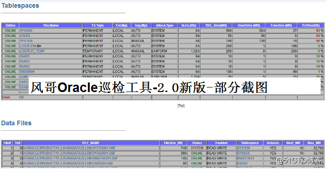
Task: Click the Enabled column header in Data Files
Action: click(x=221, y=143)
